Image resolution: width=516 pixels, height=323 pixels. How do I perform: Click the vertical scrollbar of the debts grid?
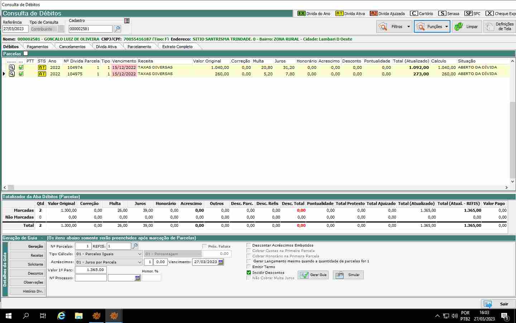pos(512,144)
